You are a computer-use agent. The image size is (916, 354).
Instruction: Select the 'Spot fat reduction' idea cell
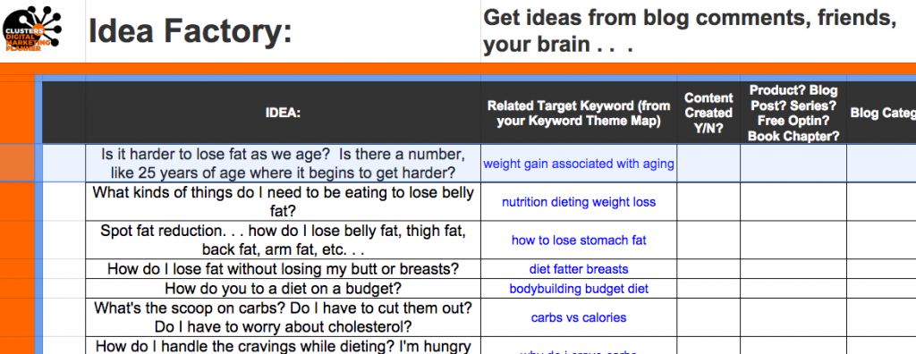point(283,240)
